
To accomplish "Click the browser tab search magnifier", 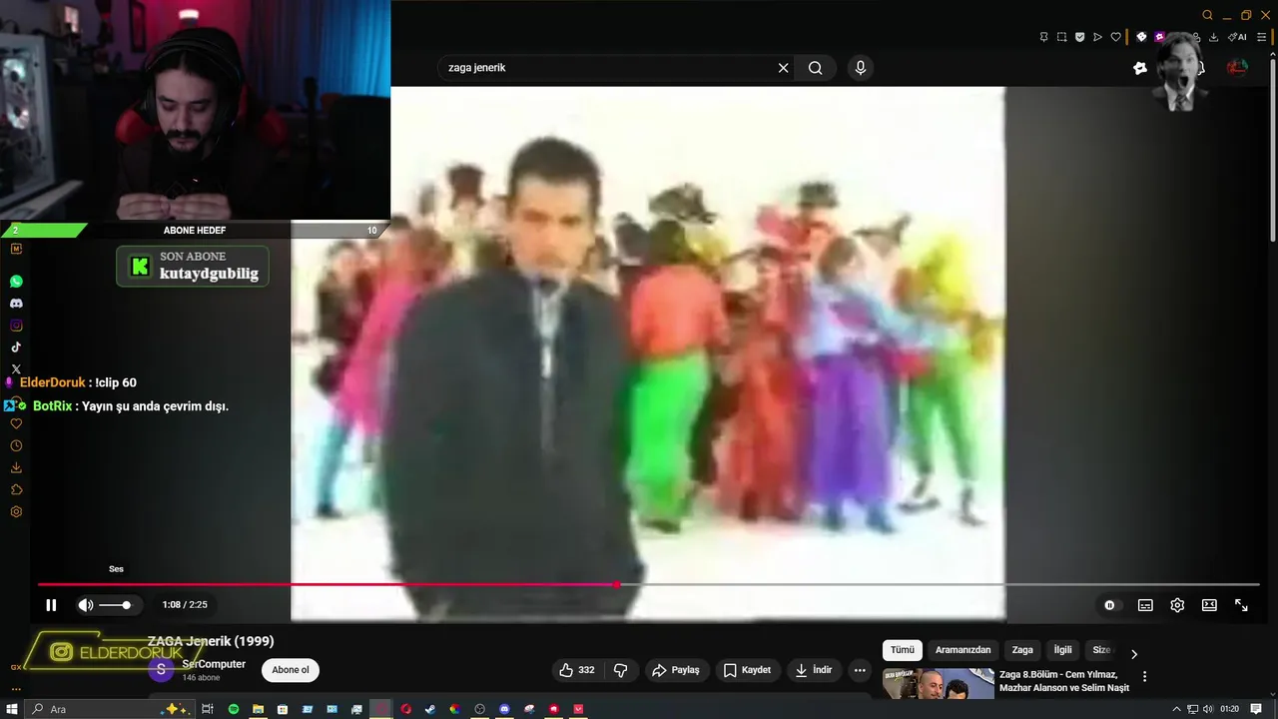I will 1207,15.
